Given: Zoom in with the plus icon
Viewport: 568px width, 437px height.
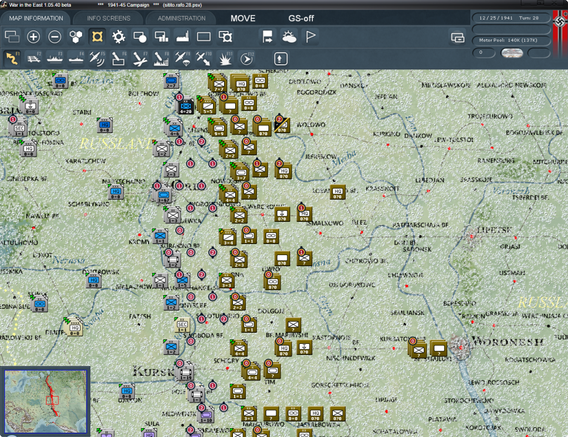Looking at the screenshot, I should click(x=33, y=37).
